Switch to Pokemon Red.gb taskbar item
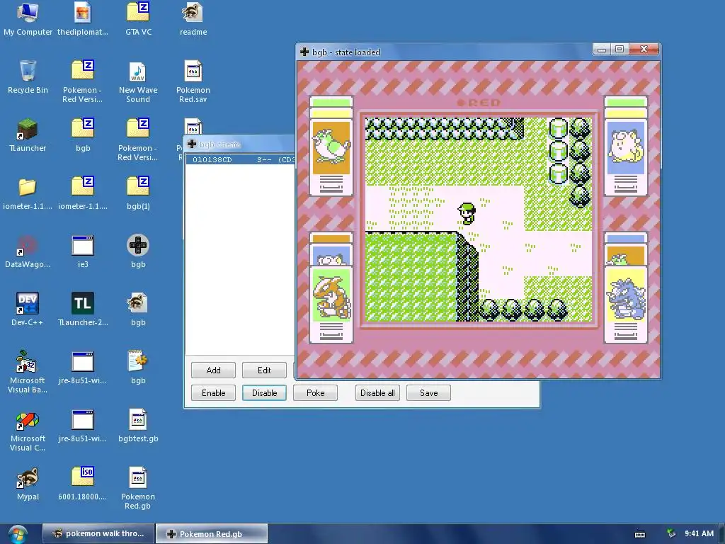The width and height of the screenshot is (725, 544). coord(211,533)
